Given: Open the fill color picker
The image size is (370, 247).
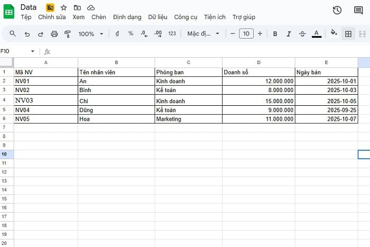Looking at the screenshot, I should 334,34.
